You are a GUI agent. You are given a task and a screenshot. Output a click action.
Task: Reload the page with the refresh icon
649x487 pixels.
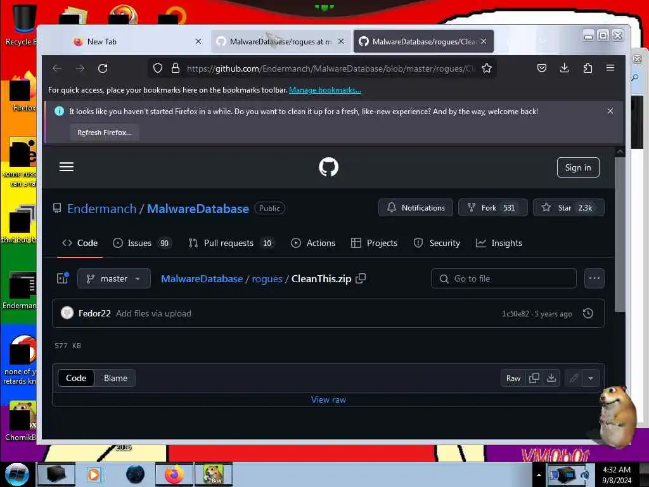click(x=103, y=68)
